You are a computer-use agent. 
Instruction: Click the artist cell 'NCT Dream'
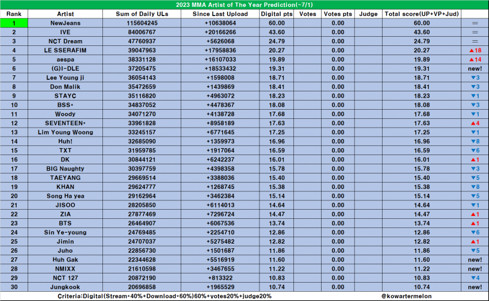[x=65, y=41]
